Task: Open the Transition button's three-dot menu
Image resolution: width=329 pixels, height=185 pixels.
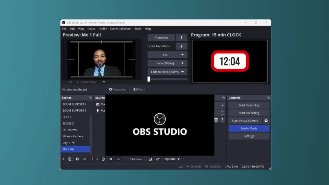Action: pyautogui.click(x=182, y=37)
